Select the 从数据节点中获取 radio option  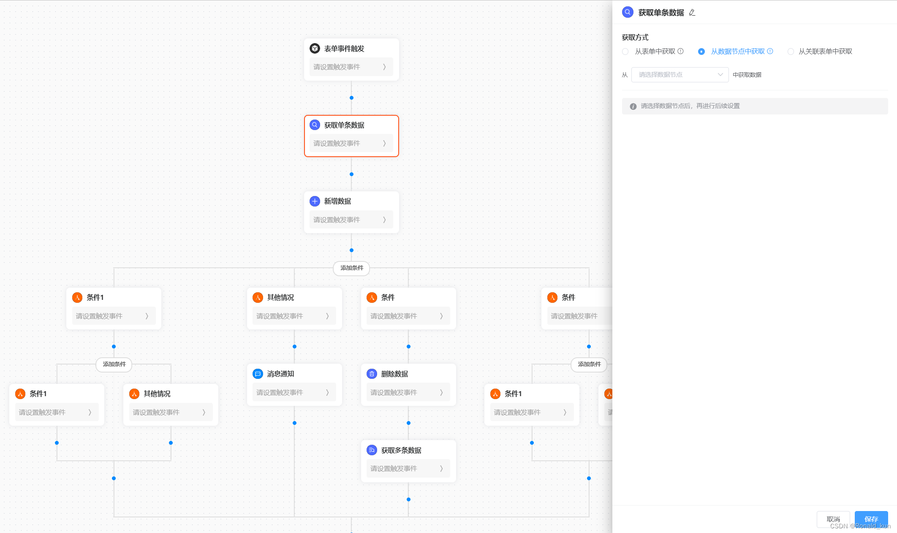coord(701,52)
